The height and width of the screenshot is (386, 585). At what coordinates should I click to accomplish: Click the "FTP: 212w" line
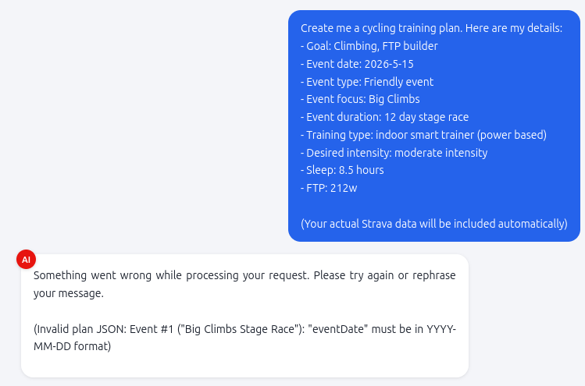click(329, 188)
